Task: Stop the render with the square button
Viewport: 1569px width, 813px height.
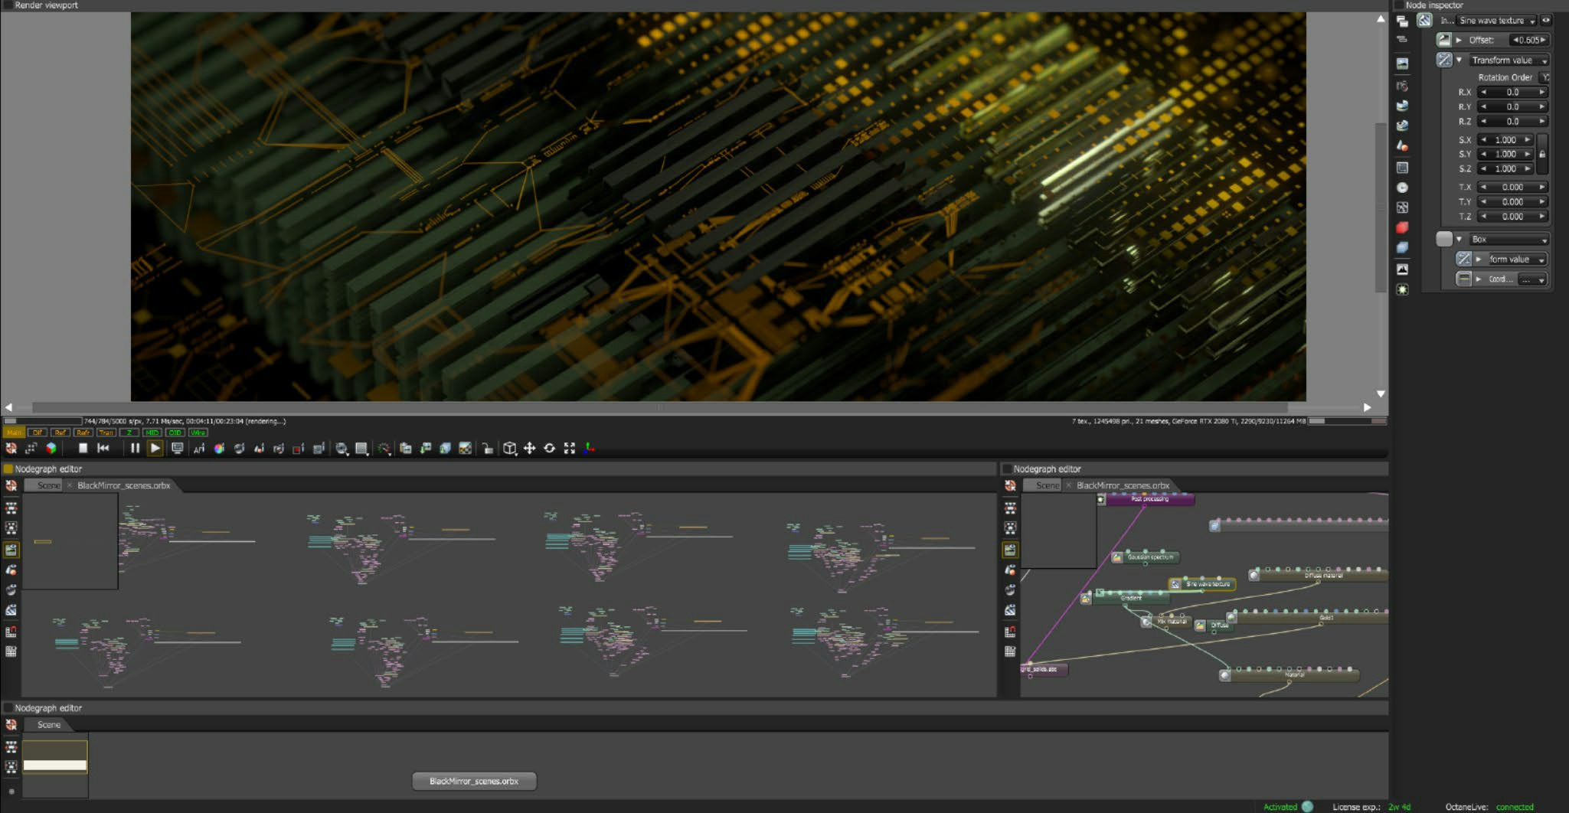Action: pyautogui.click(x=83, y=449)
